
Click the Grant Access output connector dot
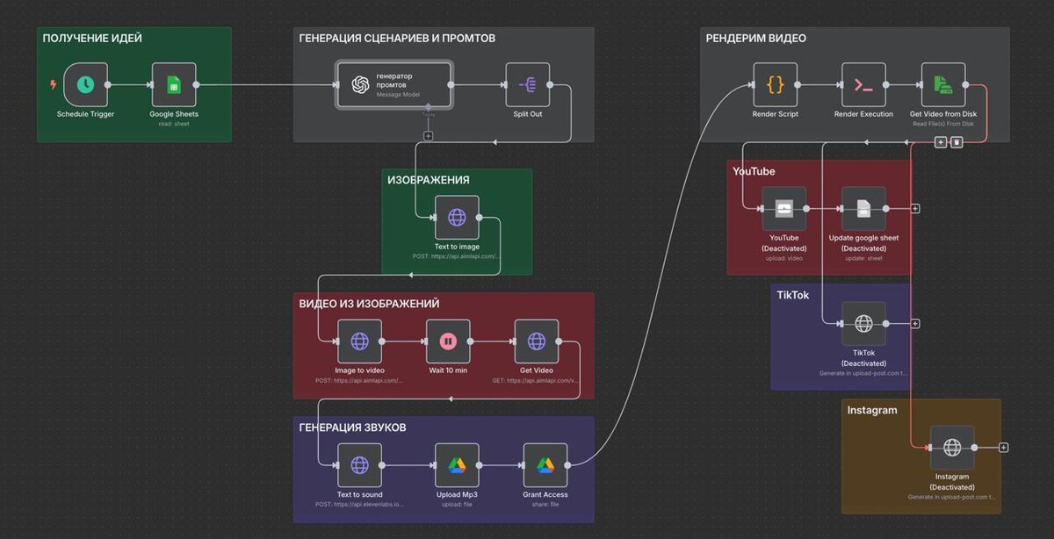[x=567, y=465]
